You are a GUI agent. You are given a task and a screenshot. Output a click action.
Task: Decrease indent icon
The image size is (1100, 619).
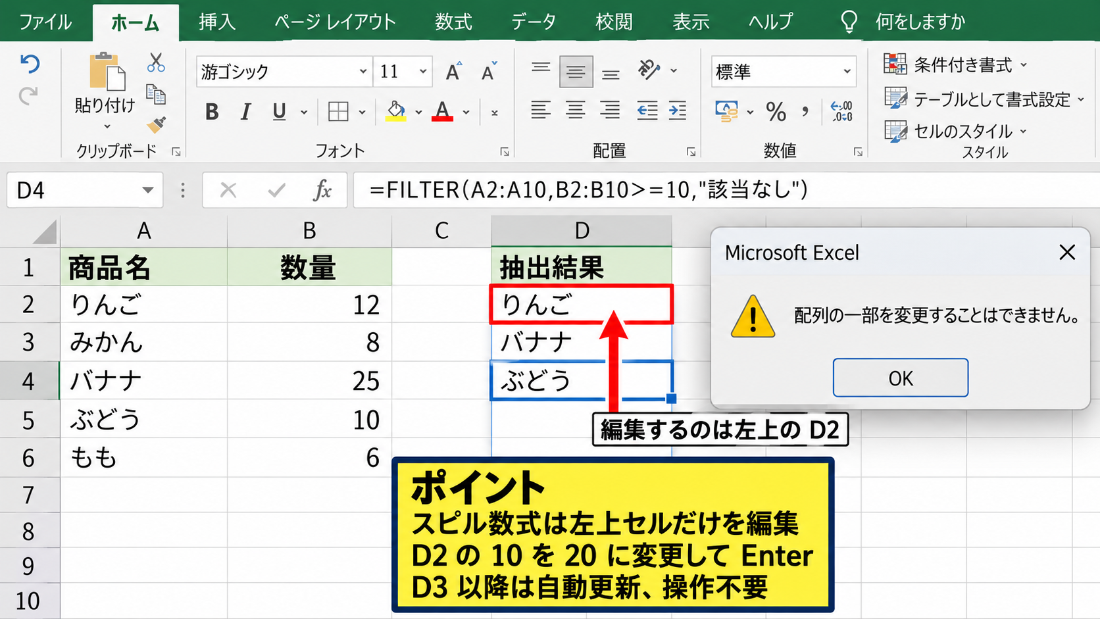647,111
